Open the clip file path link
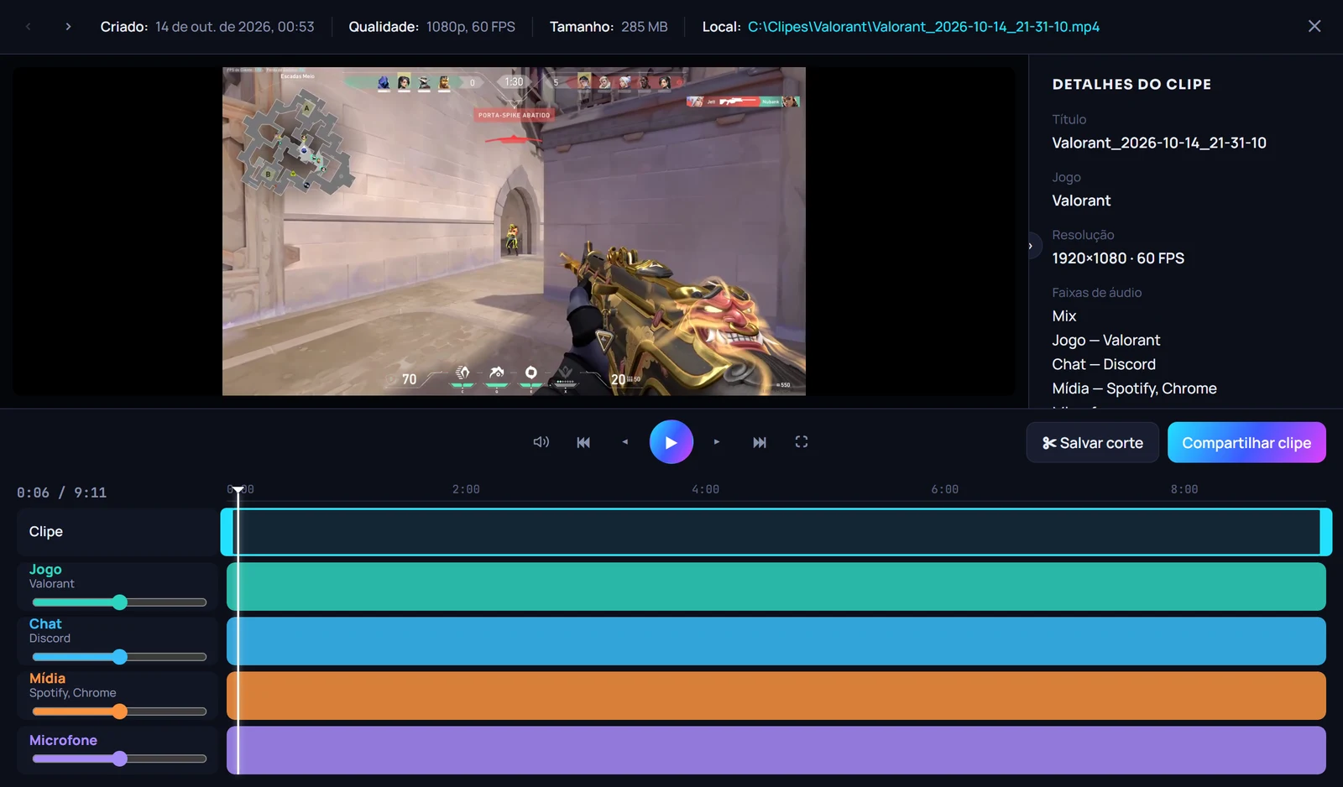1343x787 pixels. [x=923, y=27]
